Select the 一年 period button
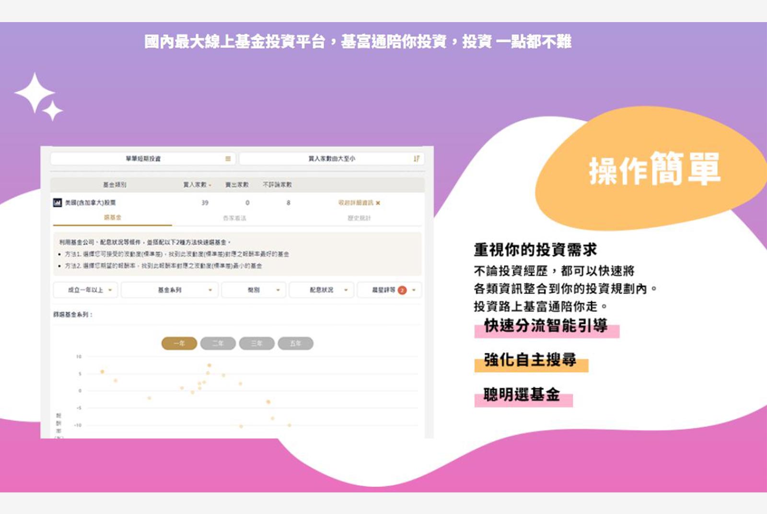The height and width of the screenshot is (514, 767). [x=179, y=343]
